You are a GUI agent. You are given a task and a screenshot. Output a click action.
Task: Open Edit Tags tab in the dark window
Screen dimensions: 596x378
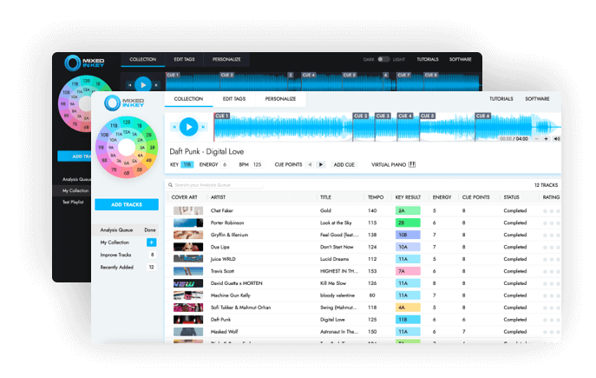tap(184, 59)
